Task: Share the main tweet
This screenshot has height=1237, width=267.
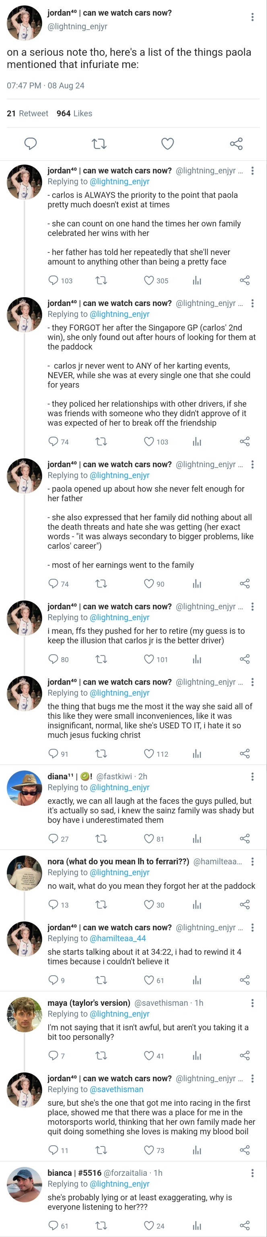Action: pos(236,144)
